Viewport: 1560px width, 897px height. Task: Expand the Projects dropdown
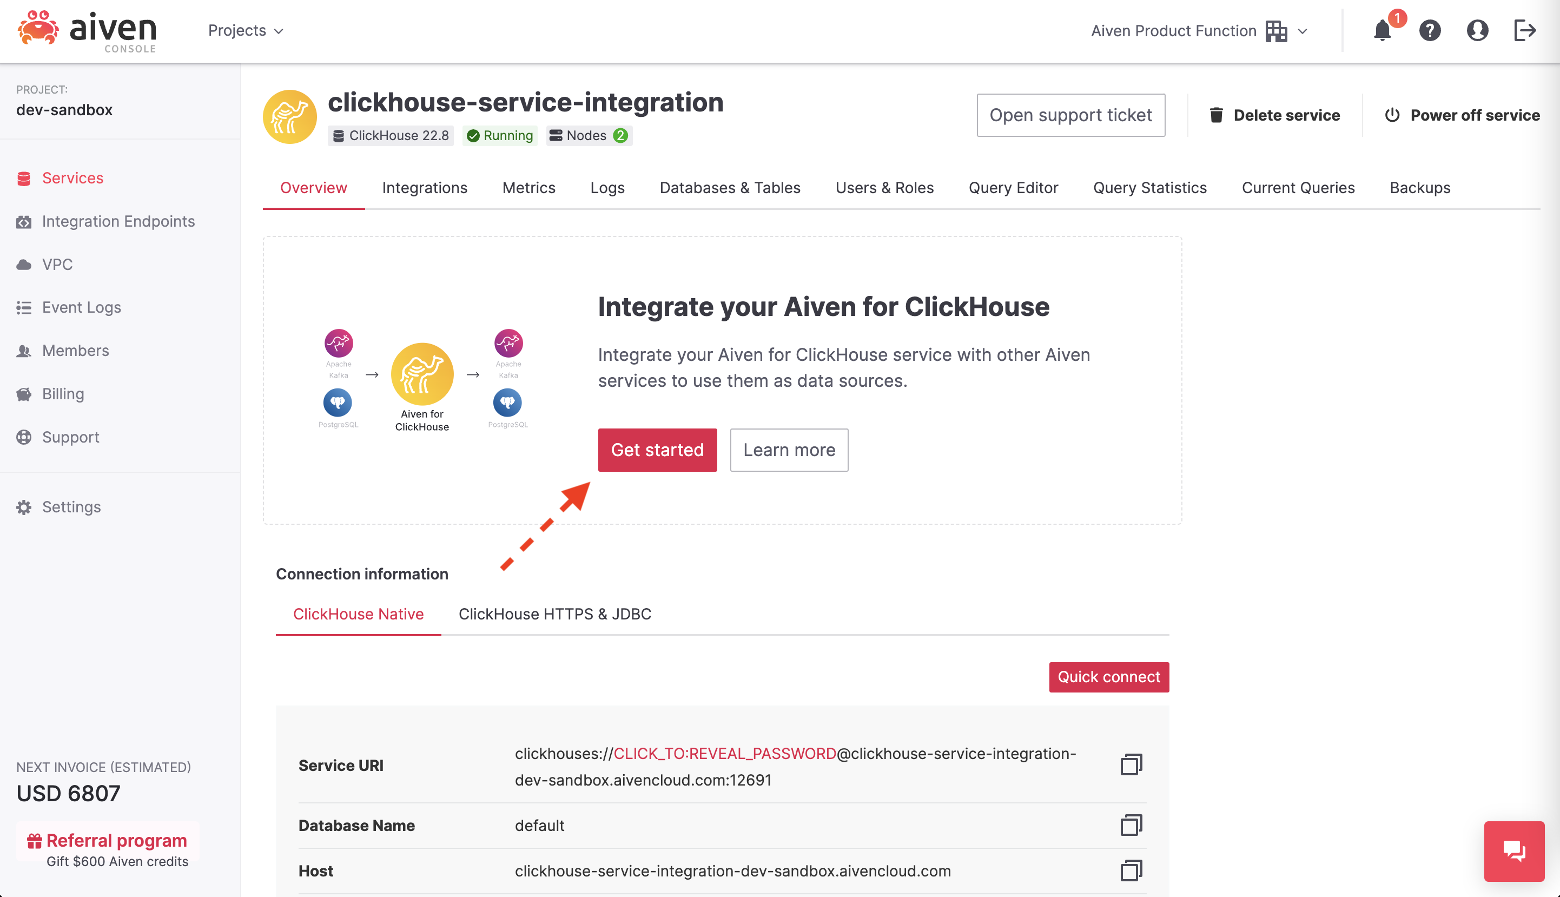tap(246, 30)
